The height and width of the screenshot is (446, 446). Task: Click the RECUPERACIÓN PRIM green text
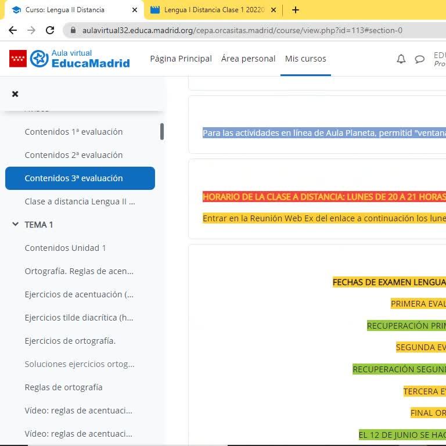406,326
